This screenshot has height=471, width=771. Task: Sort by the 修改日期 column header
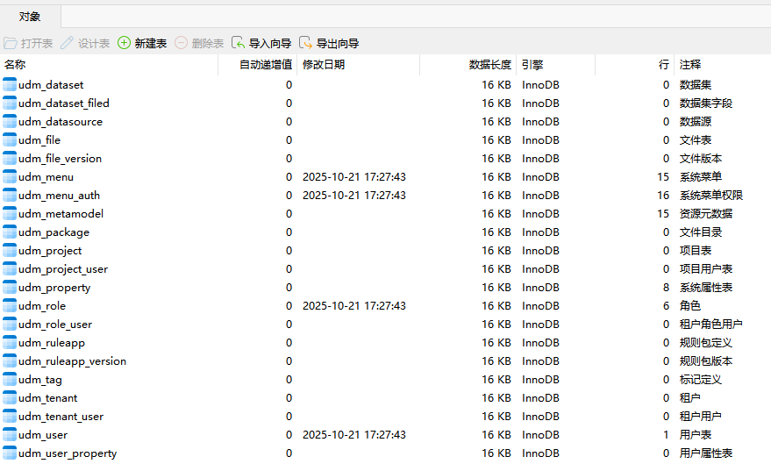[x=324, y=65]
